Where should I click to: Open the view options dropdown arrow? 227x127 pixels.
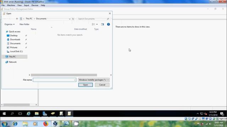pos(97,24)
